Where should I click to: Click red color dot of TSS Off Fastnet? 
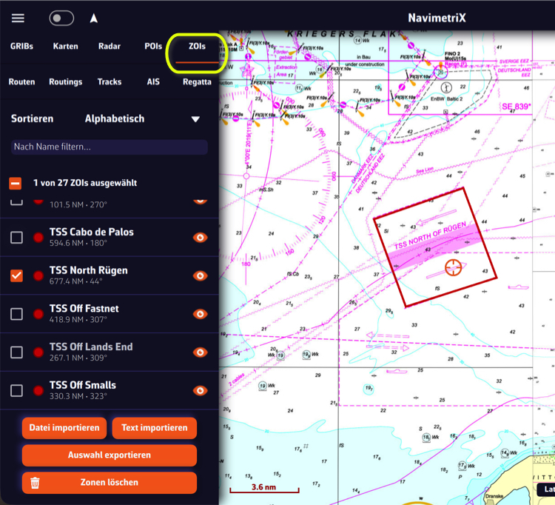38,314
